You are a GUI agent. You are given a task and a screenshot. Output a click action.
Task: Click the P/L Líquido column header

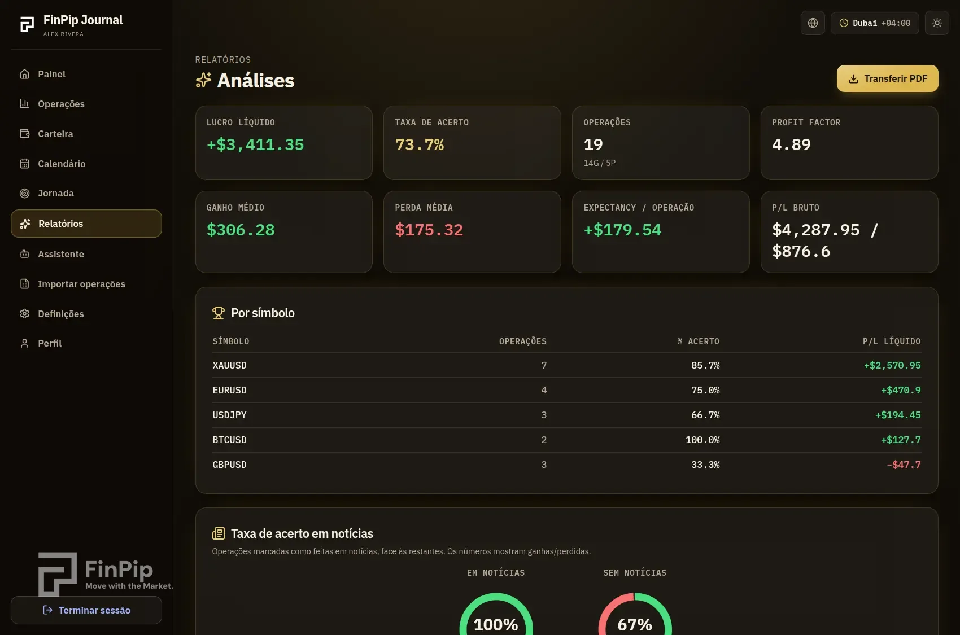click(x=892, y=341)
